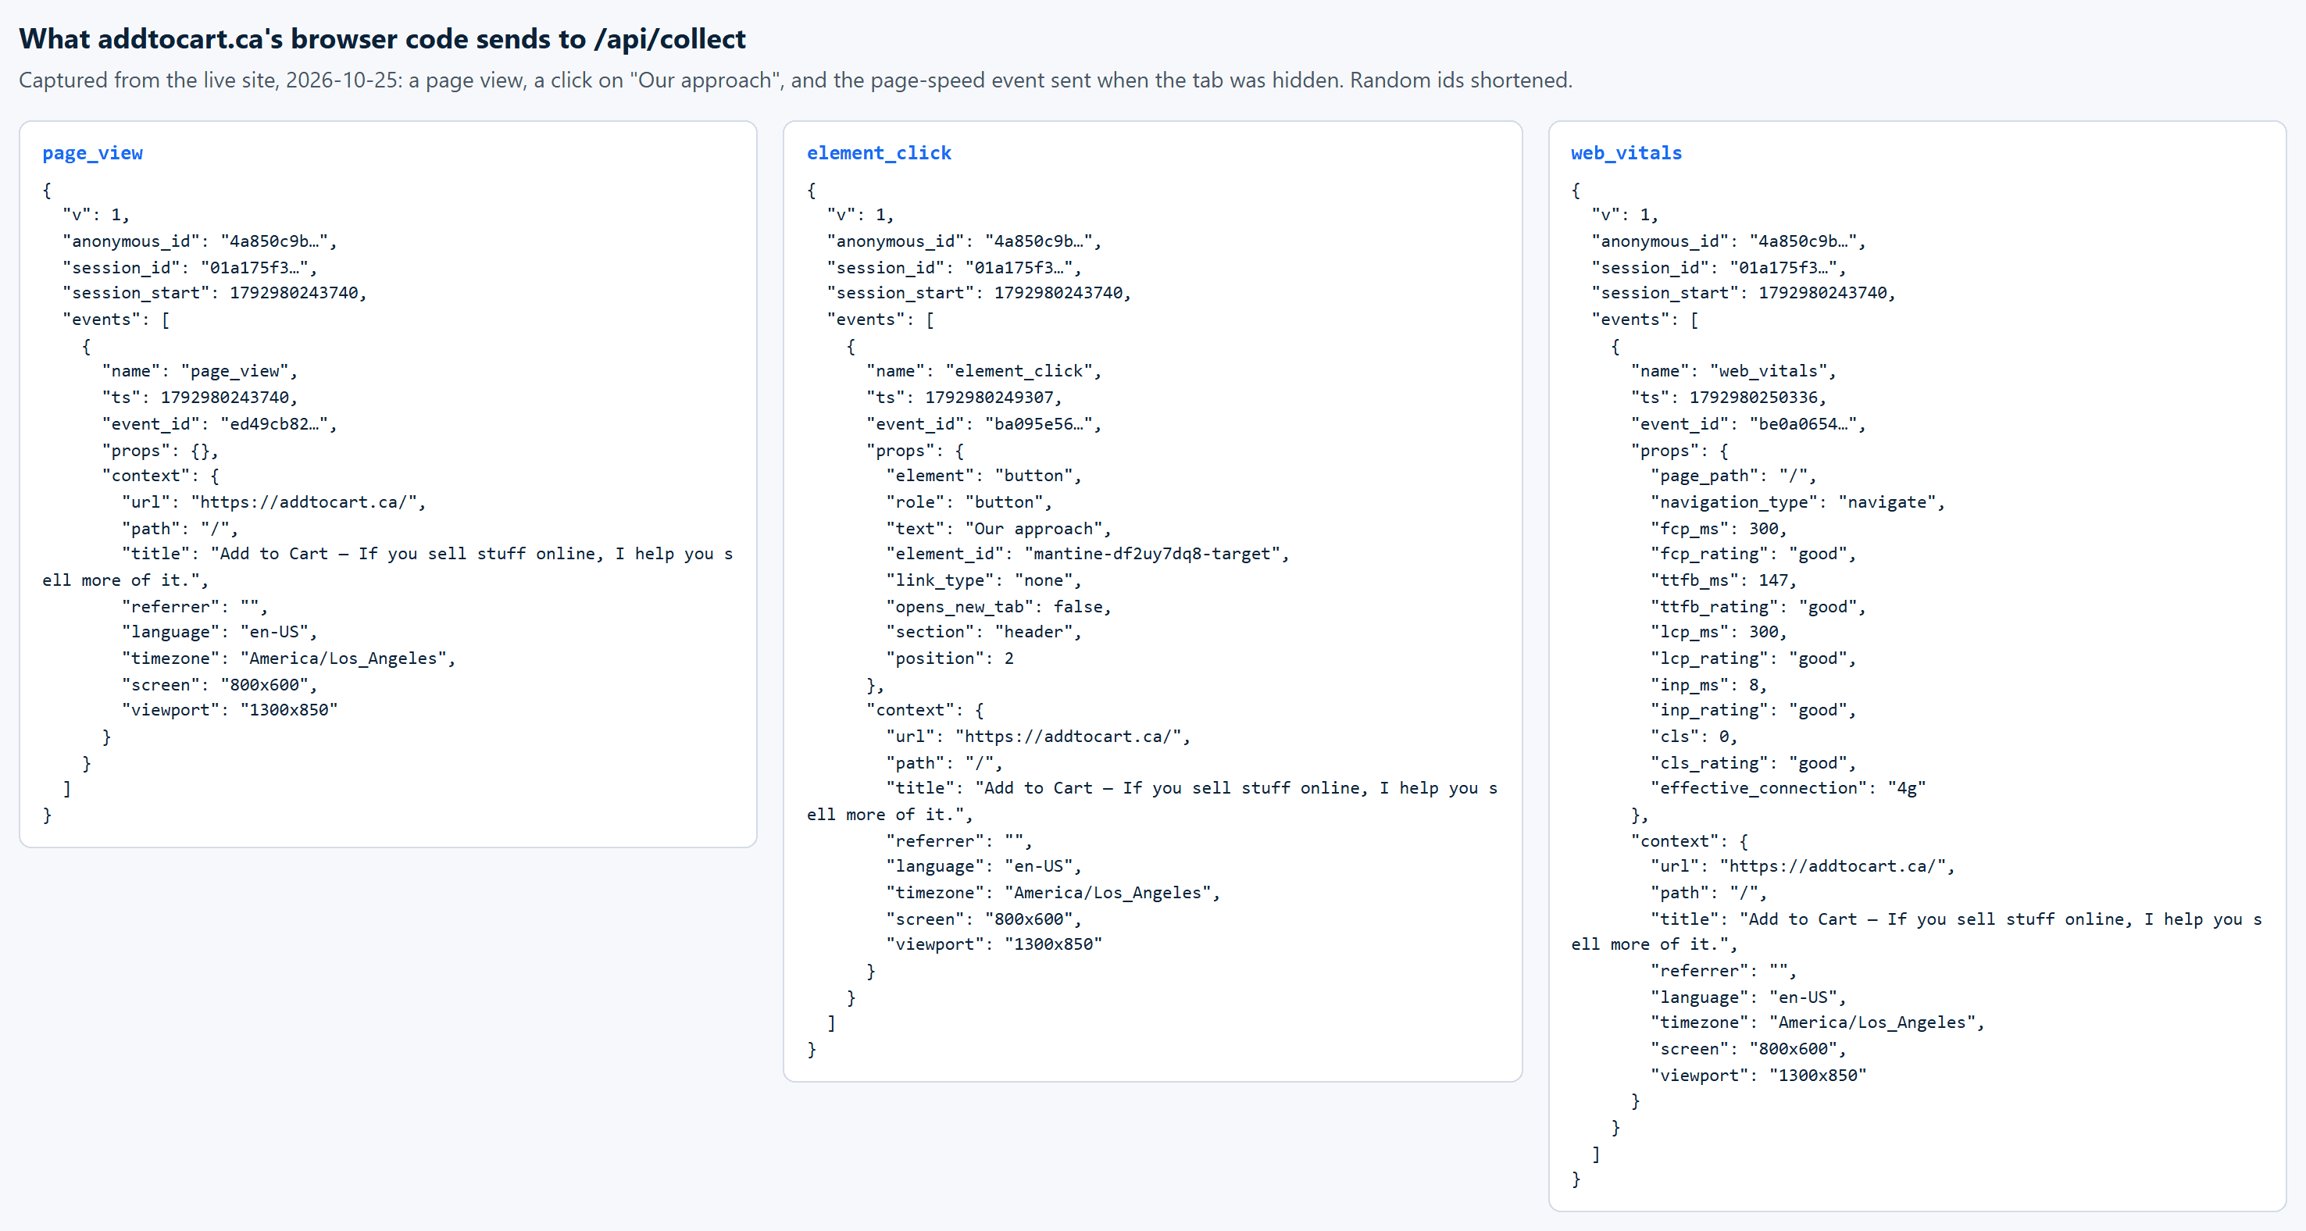The image size is (2306, 1231).
Task: Select the "ts": 1792980249307 line
Action: (x=964, y=397)
